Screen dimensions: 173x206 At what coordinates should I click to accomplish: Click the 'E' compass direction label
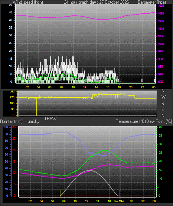click(x=163, y=109)
